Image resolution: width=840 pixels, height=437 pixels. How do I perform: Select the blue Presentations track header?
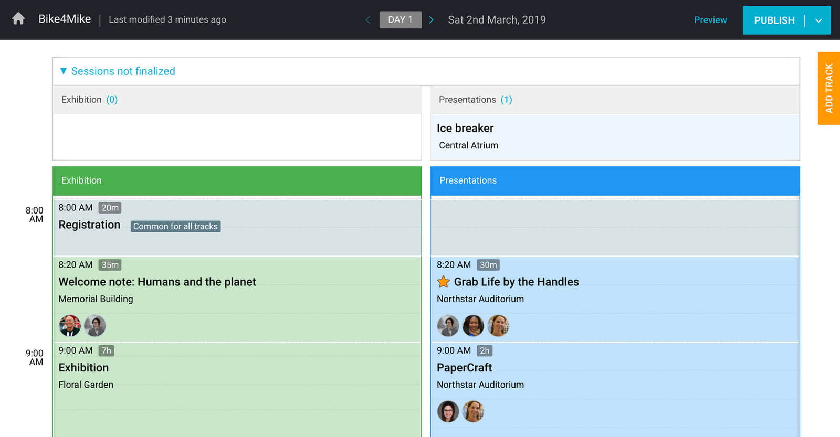click(615, 180)
